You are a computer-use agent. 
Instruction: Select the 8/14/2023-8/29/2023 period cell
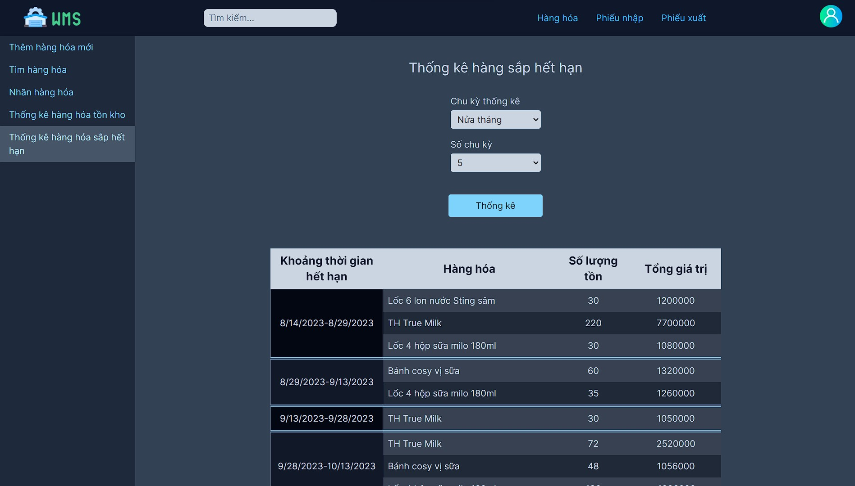point(326,323)
